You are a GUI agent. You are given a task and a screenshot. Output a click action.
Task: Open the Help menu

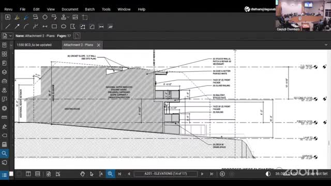(x=141, y=9)
